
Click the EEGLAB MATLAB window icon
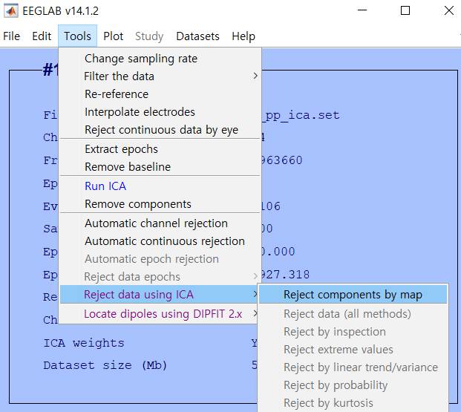coord(11,11)
